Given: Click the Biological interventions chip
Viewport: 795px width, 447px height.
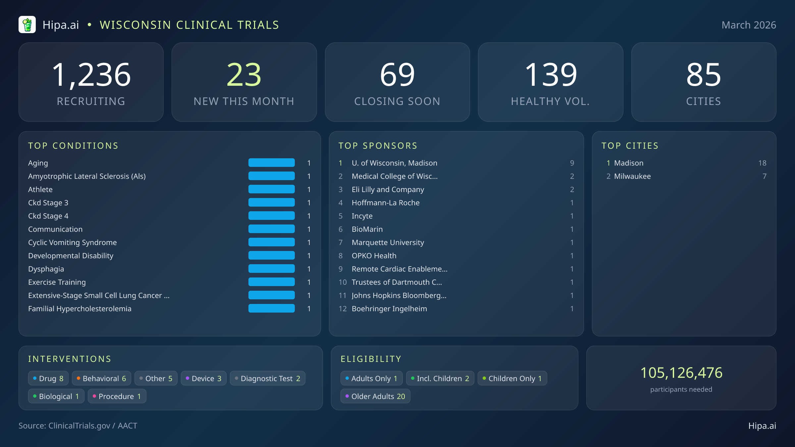Looking at the screenshot, I should (x=56, y=396).
